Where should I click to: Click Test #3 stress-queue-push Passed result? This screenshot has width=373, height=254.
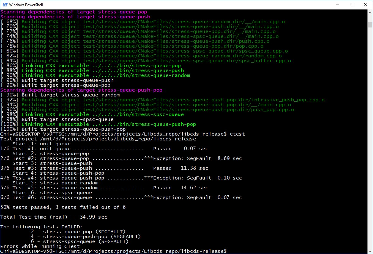[104, 168]
